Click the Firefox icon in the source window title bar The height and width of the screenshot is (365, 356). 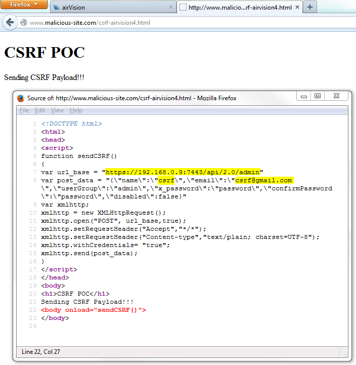click(x=21, y=98)
